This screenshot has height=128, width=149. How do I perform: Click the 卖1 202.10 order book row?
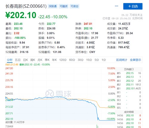(129, 88)
